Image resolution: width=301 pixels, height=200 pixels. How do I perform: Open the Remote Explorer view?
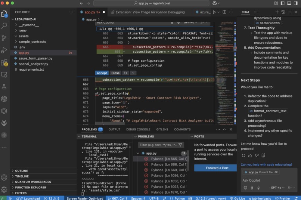(x=4, y=74)
